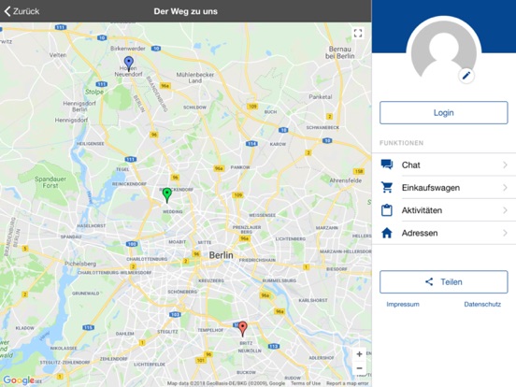Open the Datenschutz link
This screenshot has width=516, height=387.
pyautogui.click(x=482, y=304)
